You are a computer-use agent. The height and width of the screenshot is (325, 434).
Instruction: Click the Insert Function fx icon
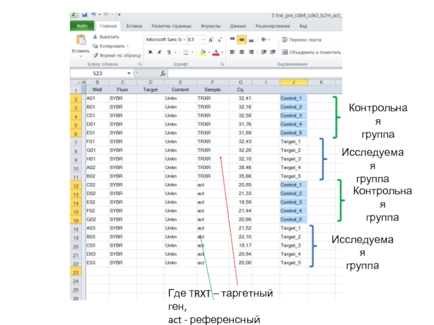pyautogui.click(x=163, y=73)
